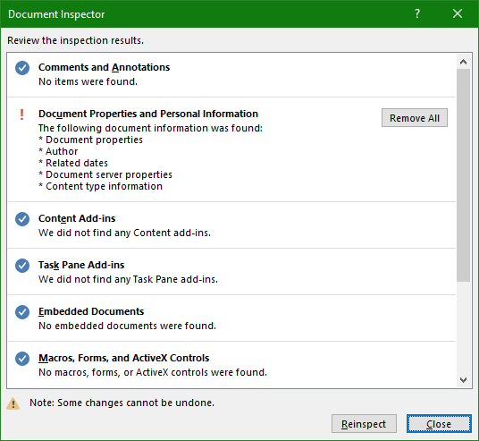Click 'We did not find any Content add-ins.'

tap(124, 233)
